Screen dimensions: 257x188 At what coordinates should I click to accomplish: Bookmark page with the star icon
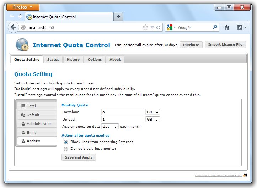(145, 27)
